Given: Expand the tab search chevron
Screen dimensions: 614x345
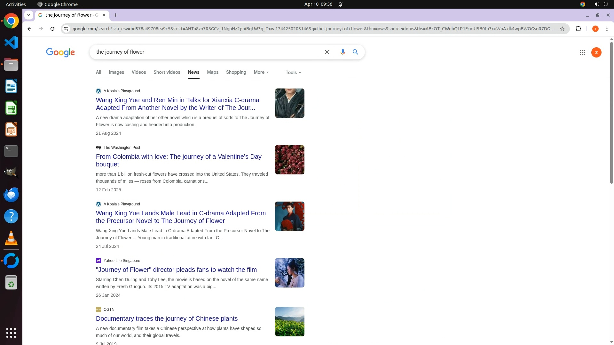Looking at the screenshot, I should (x=29, y=15).
